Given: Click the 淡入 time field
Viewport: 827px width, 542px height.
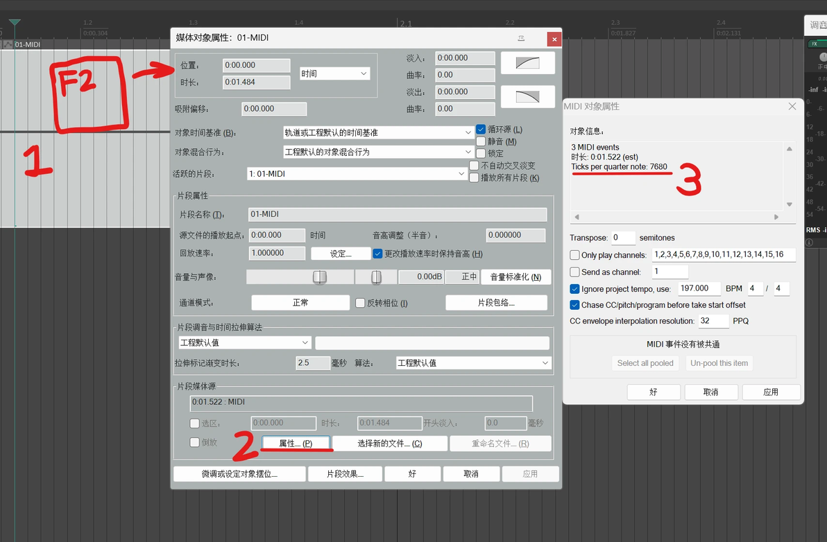Looking at the screenshot, I should click(x=465, y=58).
